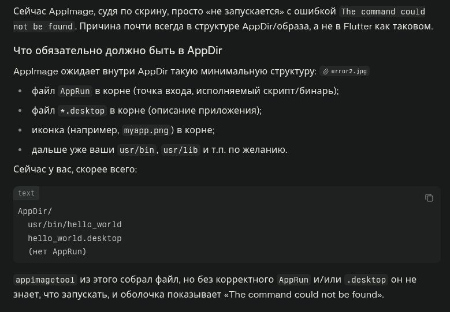Click the appimagetool inline code tag
Image resolution: width=450 pixels, height=312 pixels.
pos(45,280)
